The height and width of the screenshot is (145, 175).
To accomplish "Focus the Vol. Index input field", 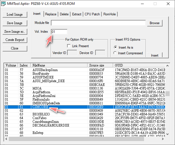I will point(59,32).
